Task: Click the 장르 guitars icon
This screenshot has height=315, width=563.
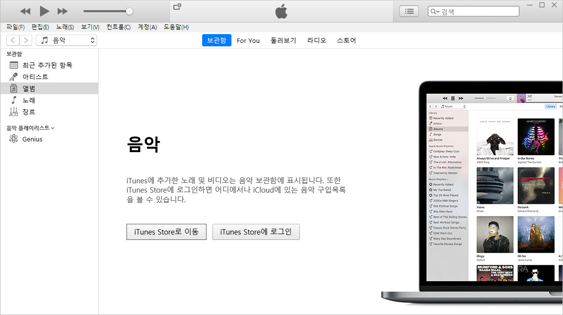Action: tap(14, 112)
